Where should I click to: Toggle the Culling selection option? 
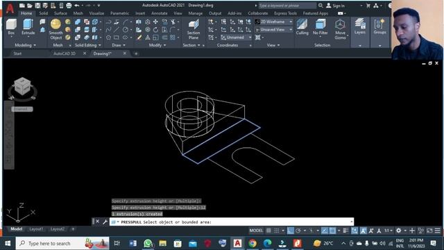[x=302, y=27]
